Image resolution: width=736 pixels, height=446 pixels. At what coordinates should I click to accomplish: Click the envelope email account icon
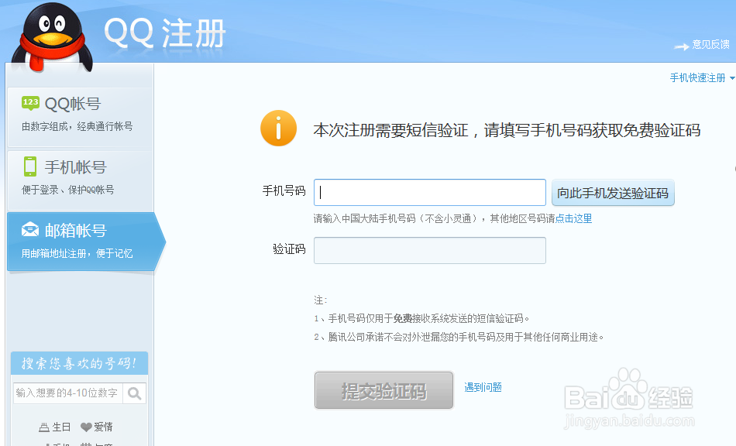click(x=30, y=230)
